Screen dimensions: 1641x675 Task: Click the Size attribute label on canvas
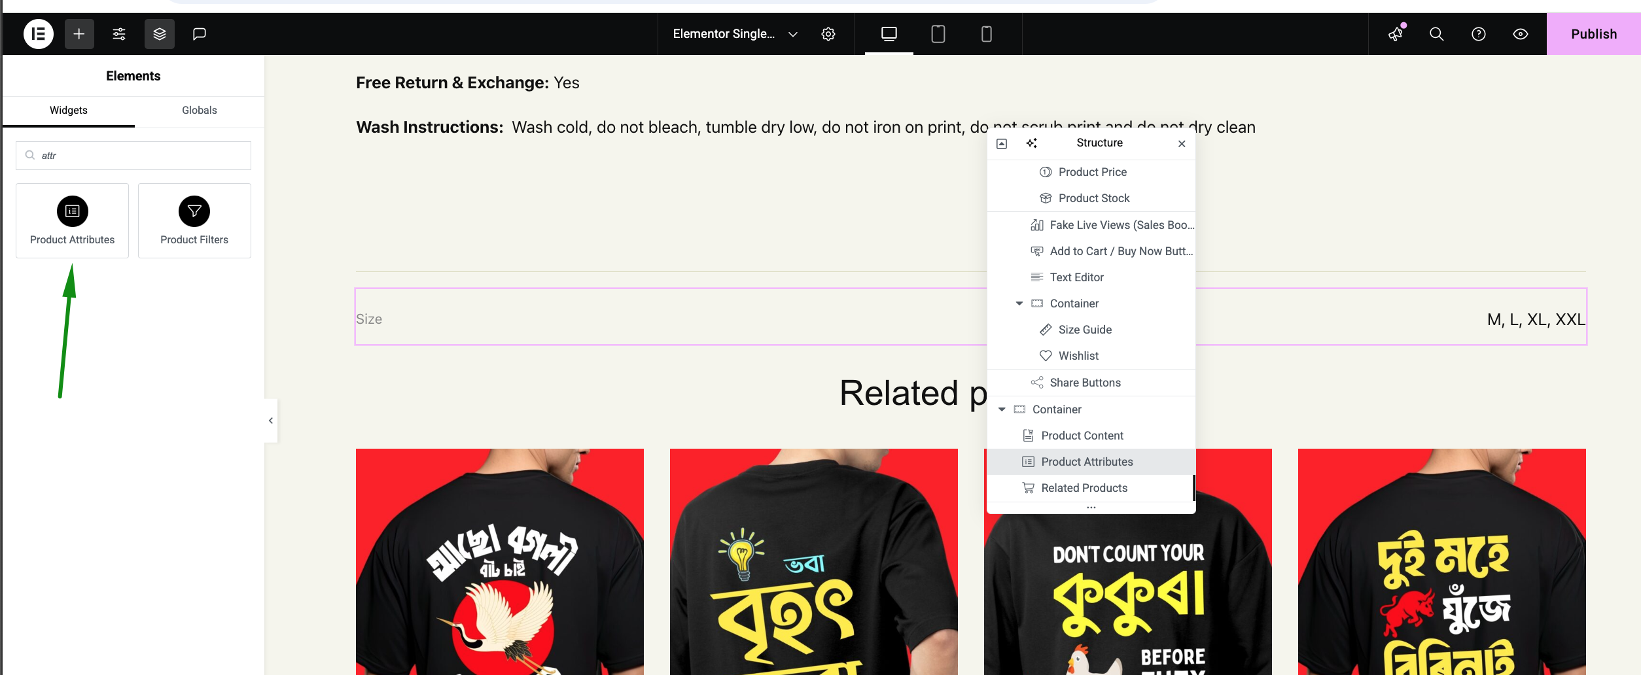(369, 319)
